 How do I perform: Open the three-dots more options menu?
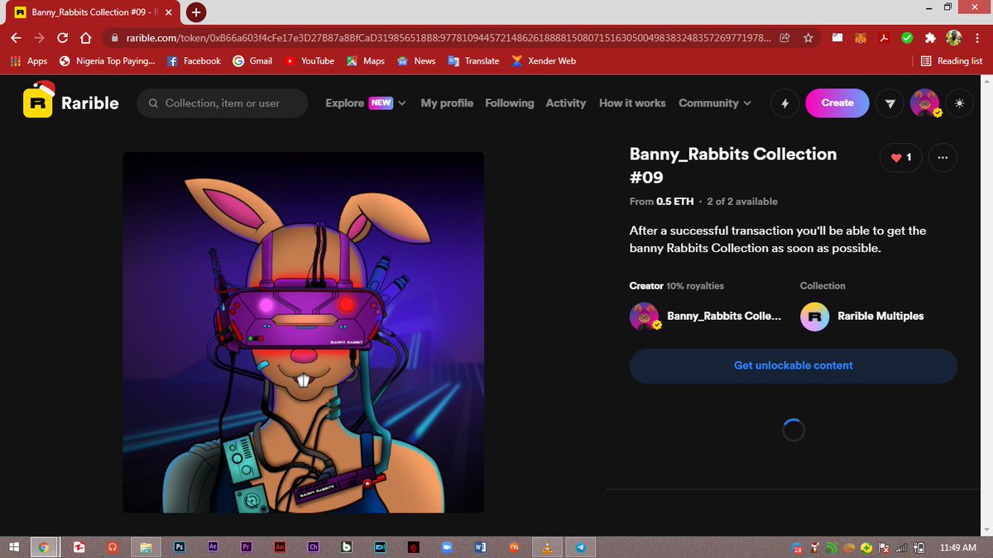pos(943,157)
